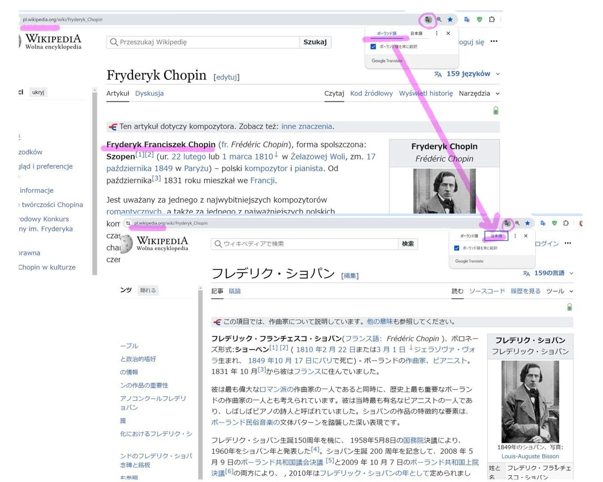Viewport: 603px width, 482px height.
Task: Expand the ツール tools dropdown
Action: pos(571,291)
